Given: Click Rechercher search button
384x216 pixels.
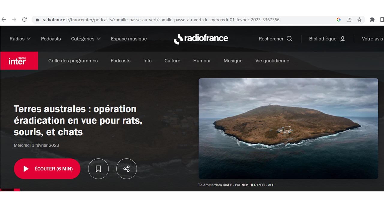Looking at the screenshot, I should coord(275,39).
